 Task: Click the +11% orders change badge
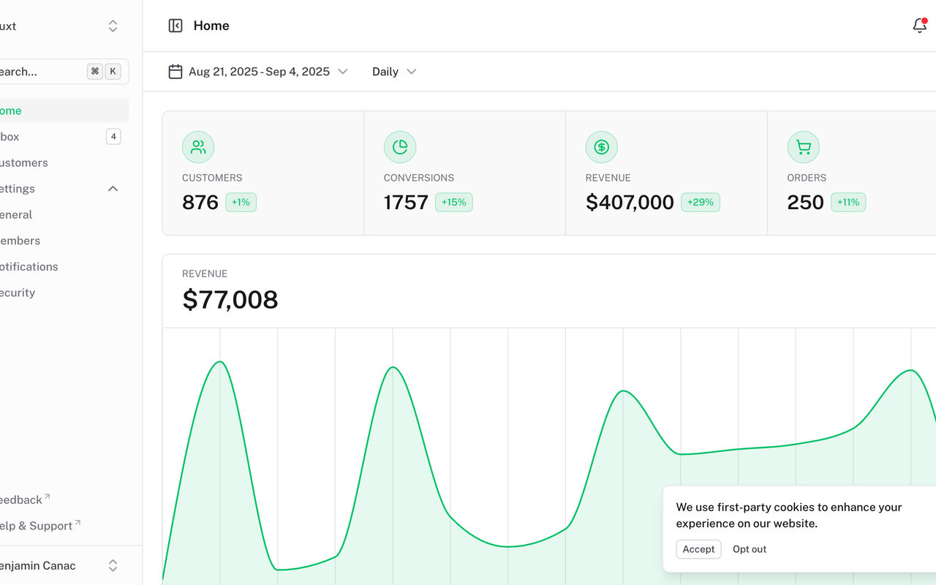click(x=848, y=203)
